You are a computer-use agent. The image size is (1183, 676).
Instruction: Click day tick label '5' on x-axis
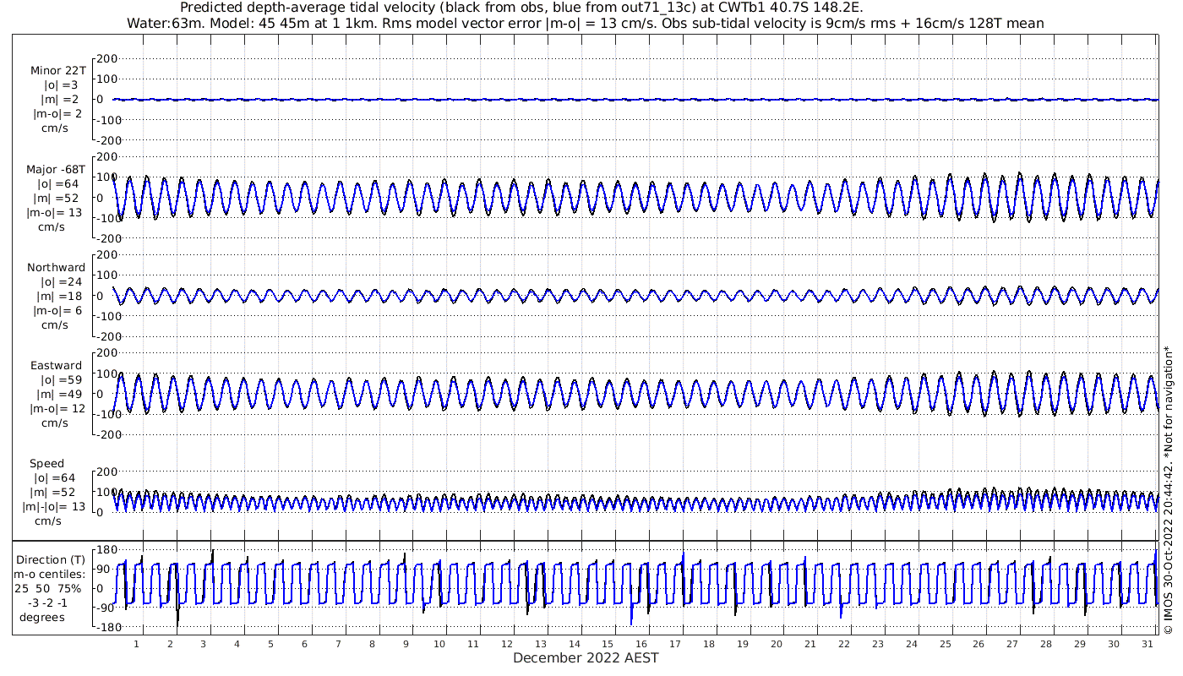[x=270, y=644]
